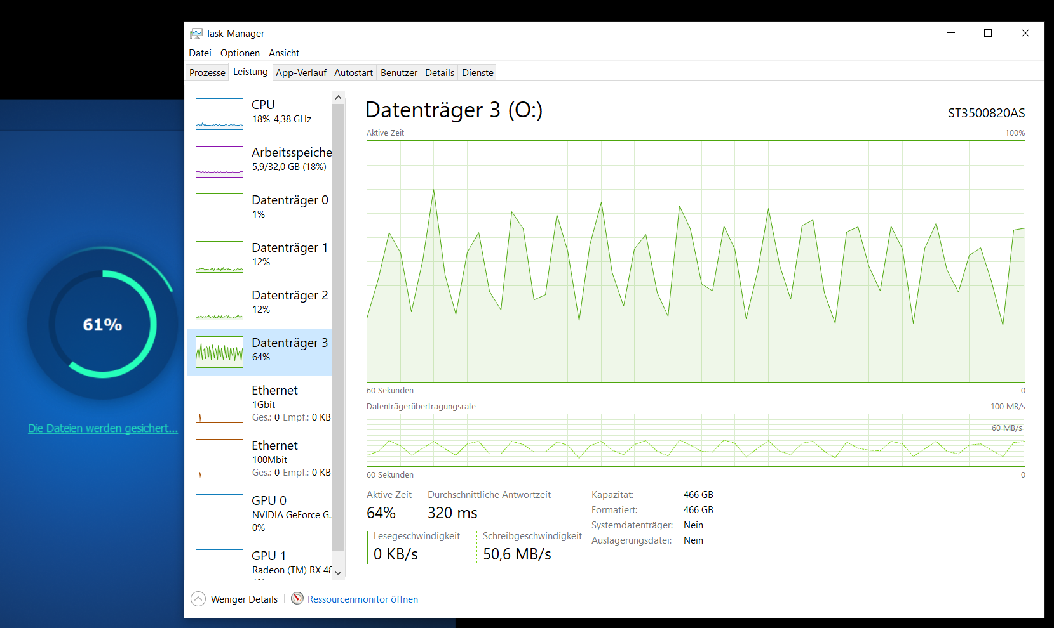Select the Datenträger 2 graph thumbnail
Viewport: 1054px width, 628px height.
pyautogui.click(x=219, y=304)
